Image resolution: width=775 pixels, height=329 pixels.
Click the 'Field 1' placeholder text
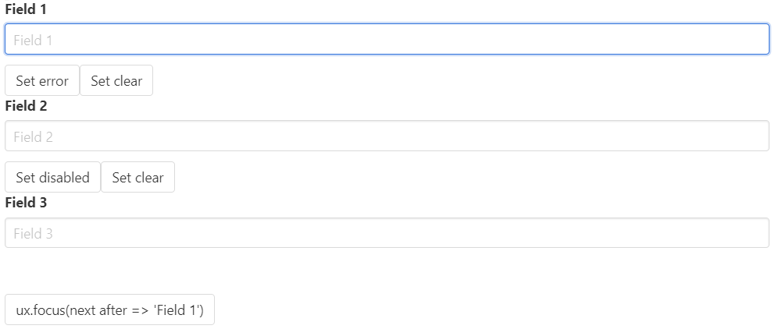[33, 41]
